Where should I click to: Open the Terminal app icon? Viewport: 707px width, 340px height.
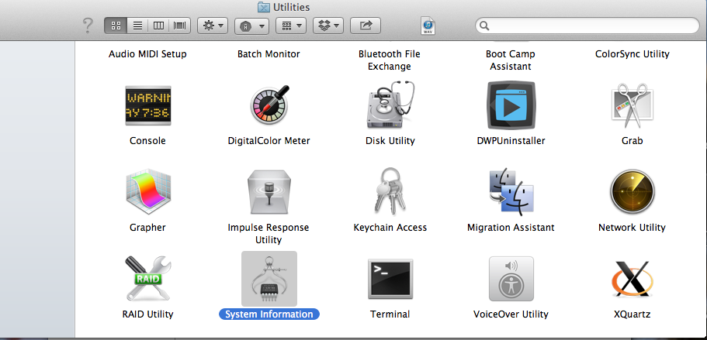coord(390,278)
